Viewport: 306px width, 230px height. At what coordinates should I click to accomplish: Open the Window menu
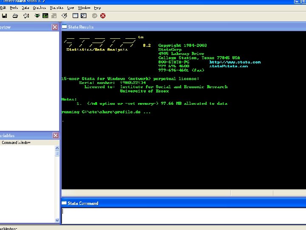coord(84,8)
